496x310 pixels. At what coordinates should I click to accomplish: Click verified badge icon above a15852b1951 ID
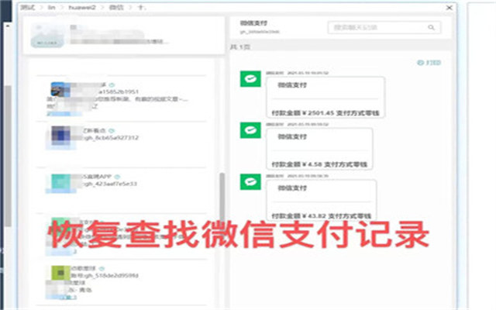pyautogui.click(x=112, y=84)
